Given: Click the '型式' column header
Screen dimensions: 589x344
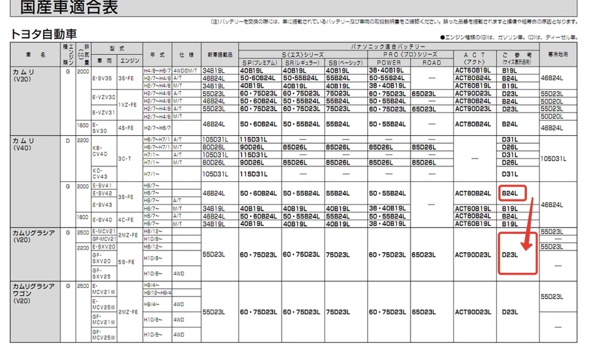Looking at the screenshot, I should point(117,48).
